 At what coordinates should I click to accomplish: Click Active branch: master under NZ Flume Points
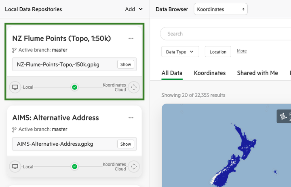pos(43,50)
